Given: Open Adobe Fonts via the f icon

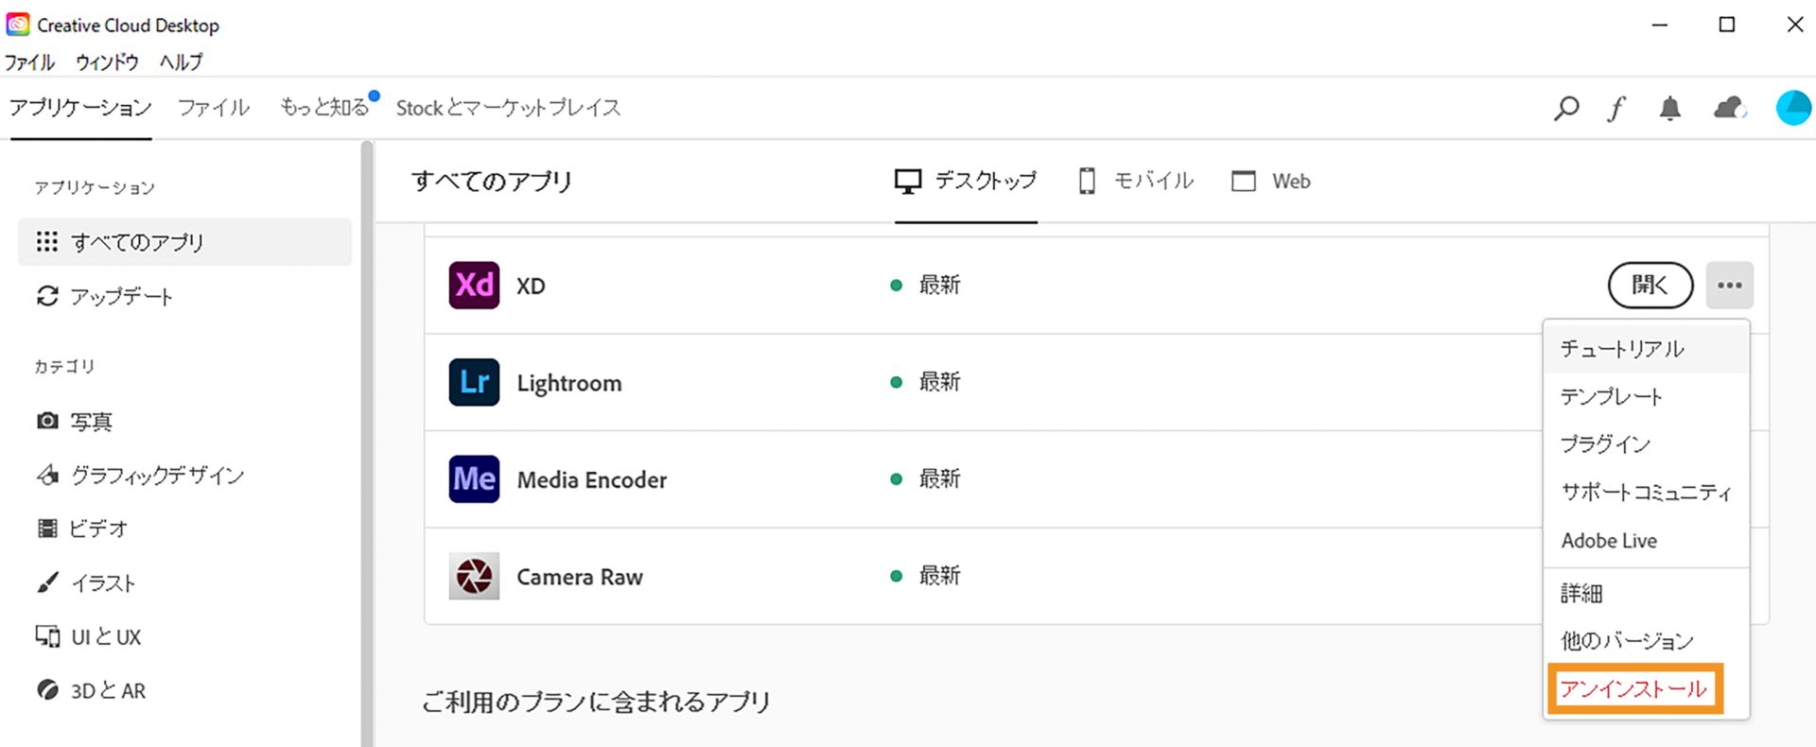Looking at the screenshot, I should pos(1616,108).
